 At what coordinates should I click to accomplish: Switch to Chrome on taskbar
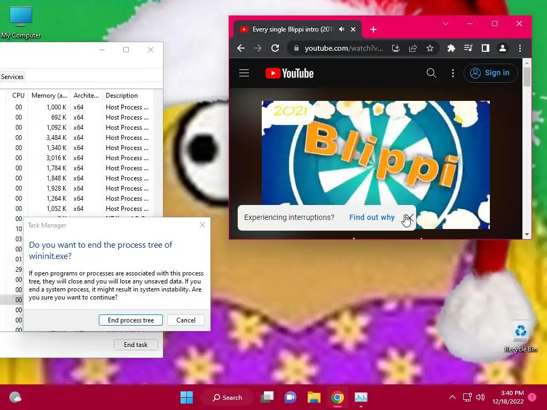[338, 397]
